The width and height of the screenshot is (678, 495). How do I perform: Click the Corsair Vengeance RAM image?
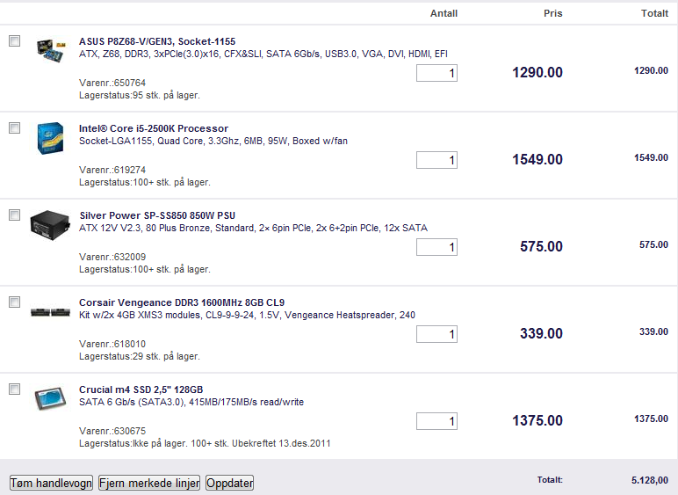click(x=51, y=310)
